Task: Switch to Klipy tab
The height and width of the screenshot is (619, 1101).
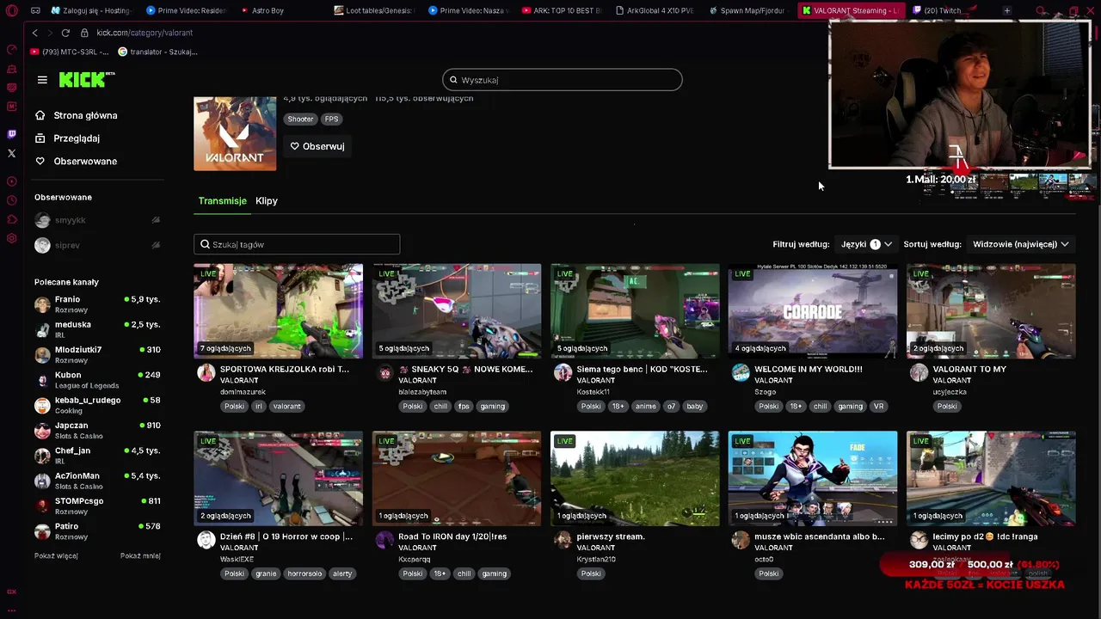Action: (267, 200)
